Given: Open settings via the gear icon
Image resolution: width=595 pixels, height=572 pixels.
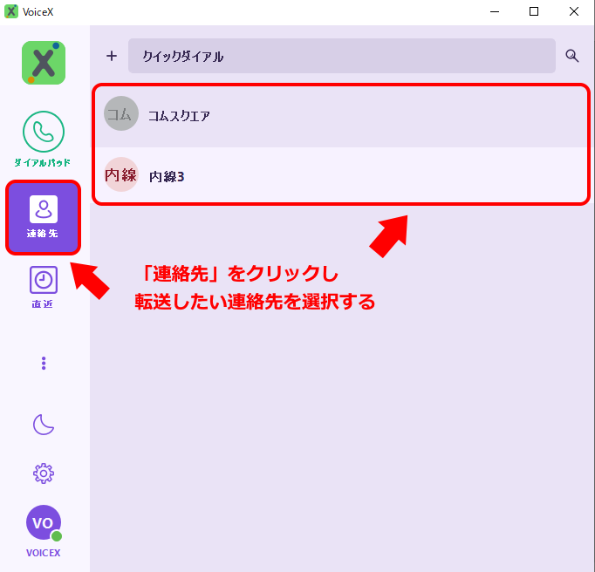Looking at the screenshot, I should point(44,473).
